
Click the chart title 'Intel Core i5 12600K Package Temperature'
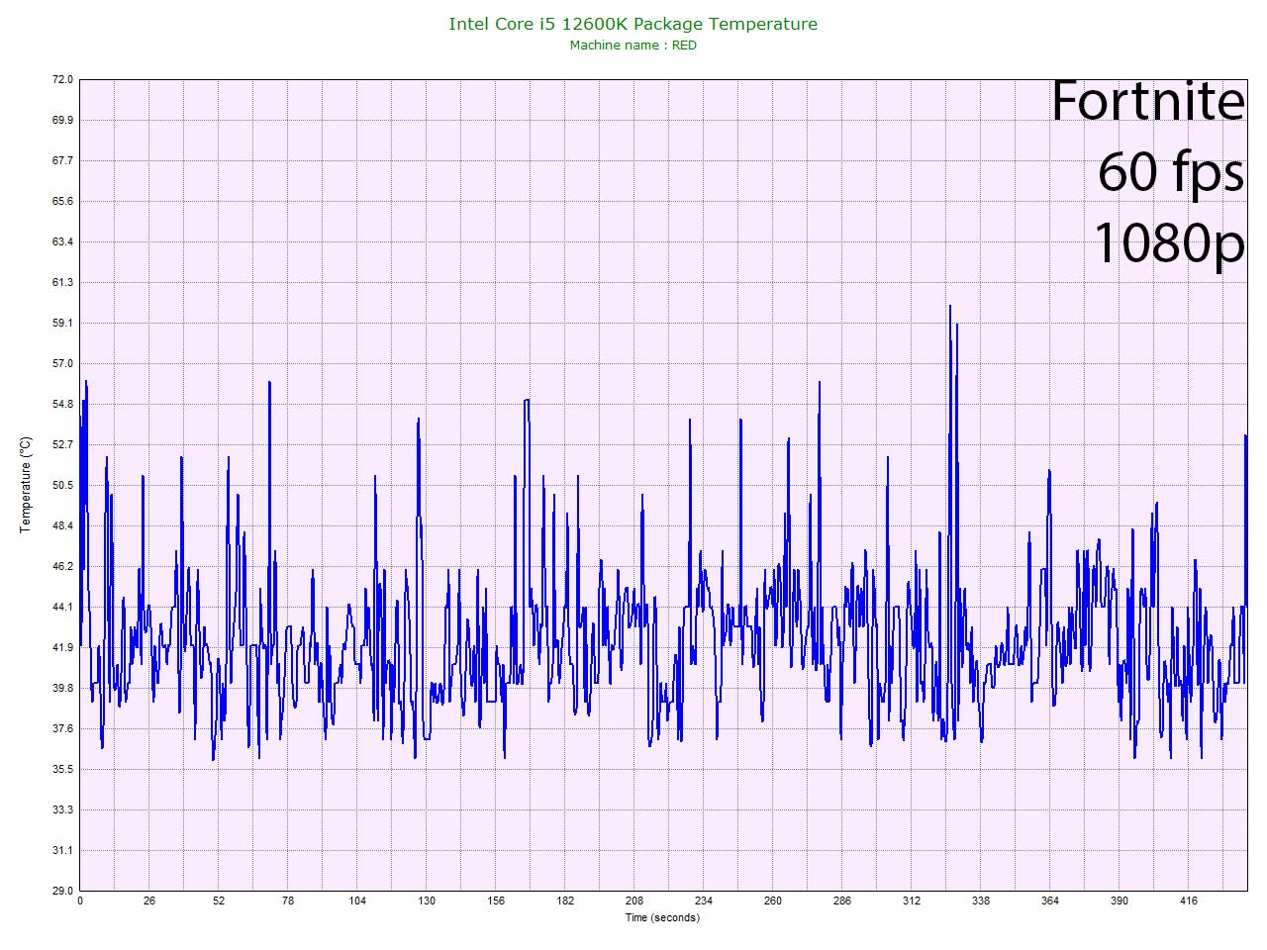pyautogui.click(x=633, y=24)
